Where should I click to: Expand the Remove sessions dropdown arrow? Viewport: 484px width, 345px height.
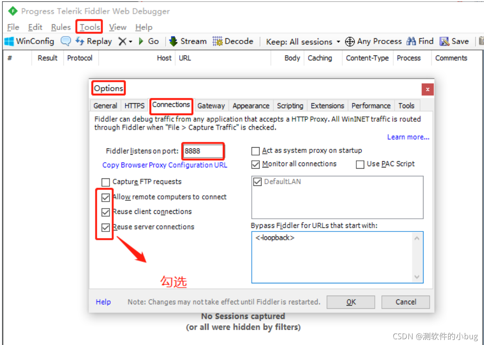tap(131, 42)
